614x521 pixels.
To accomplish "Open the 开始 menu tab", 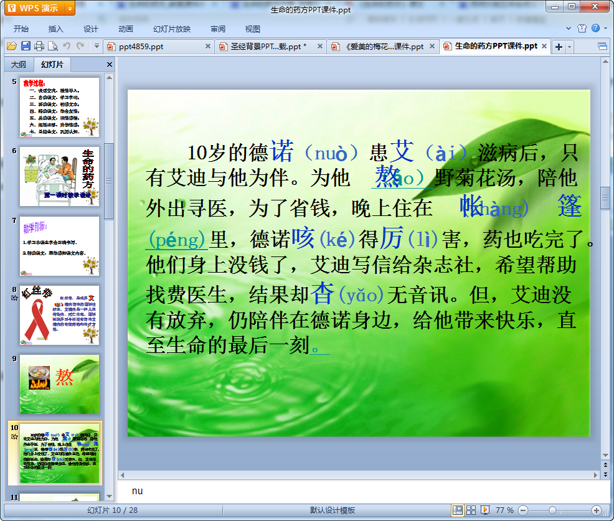I will point(21,29).
